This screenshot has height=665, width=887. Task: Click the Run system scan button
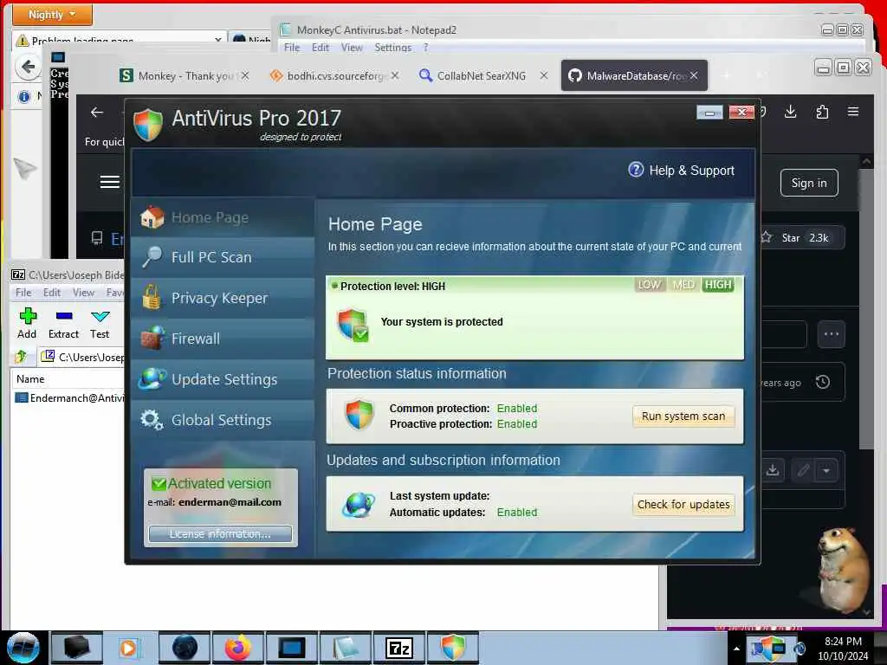click(x=683, y=416)
